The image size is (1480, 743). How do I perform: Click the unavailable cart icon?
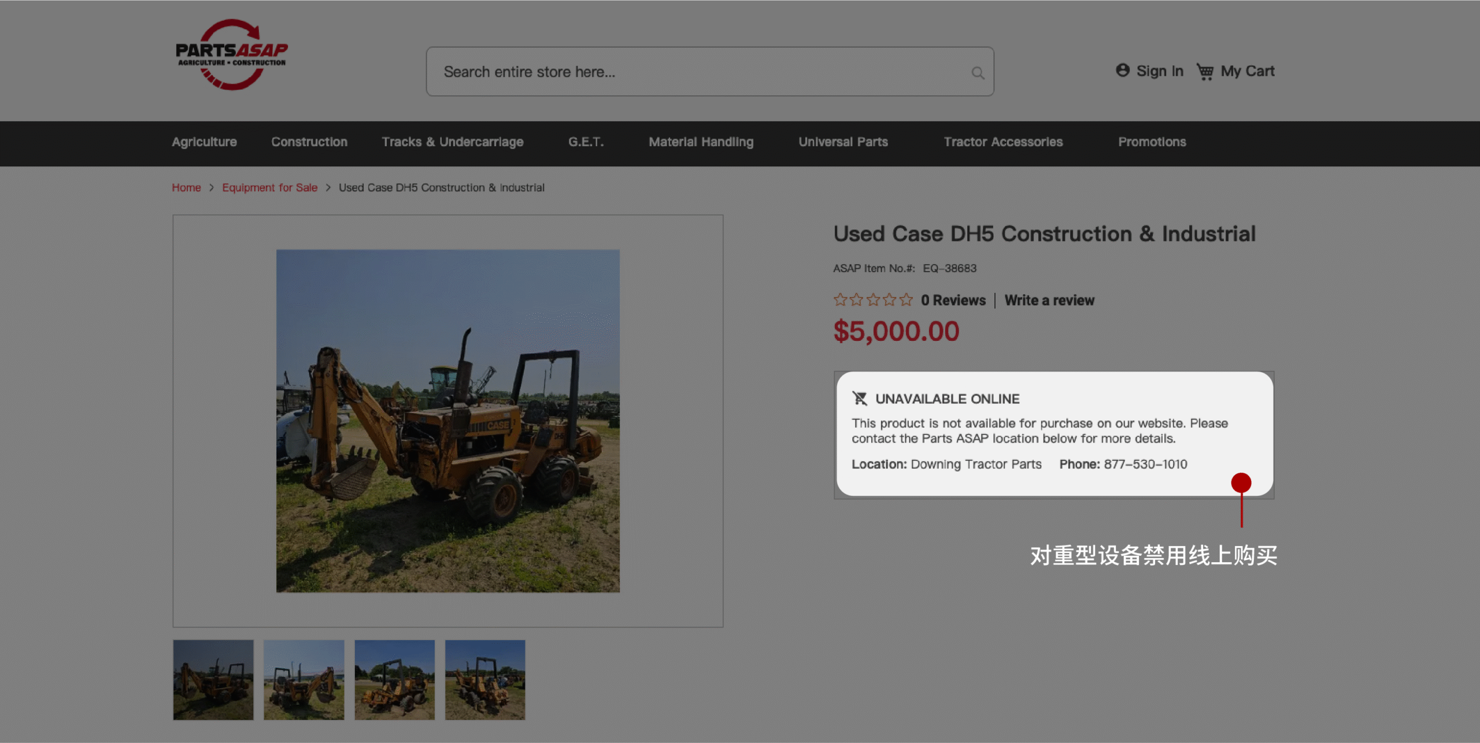pos(860,399)
